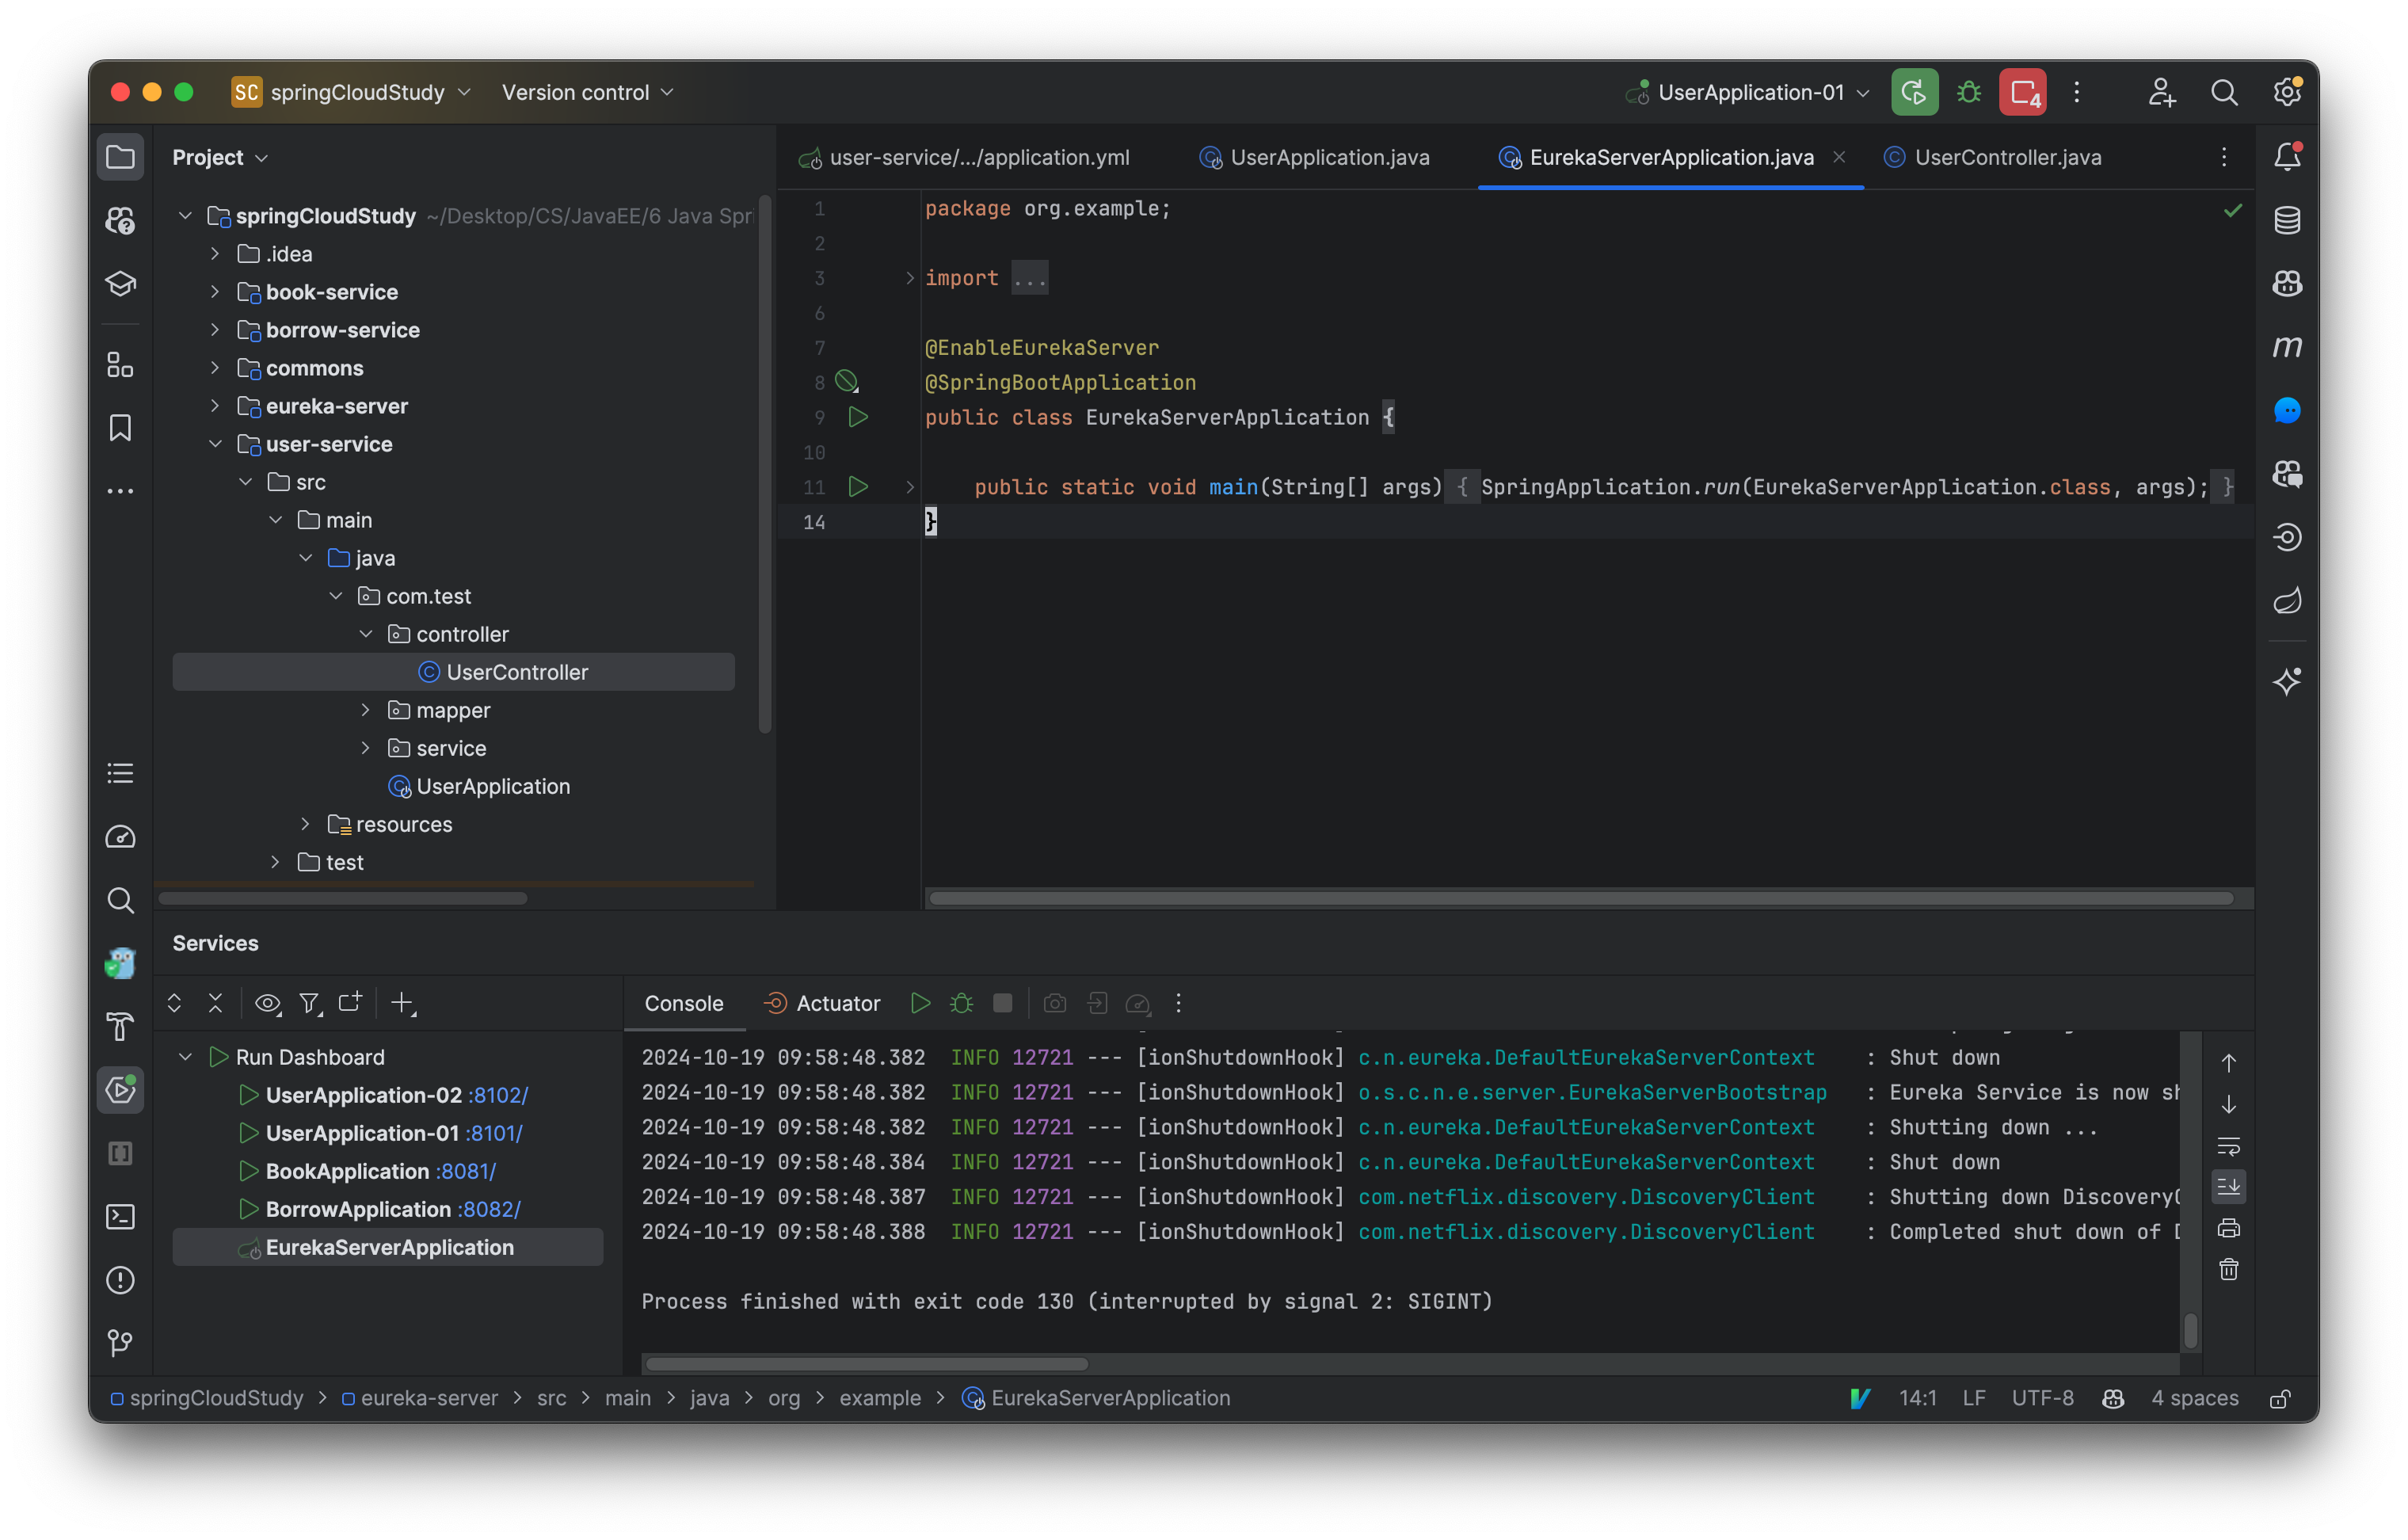The height and width of the screenshot is (1540, 2408).
Task: Open Code With Me user icon
Action: (2161, 92)
